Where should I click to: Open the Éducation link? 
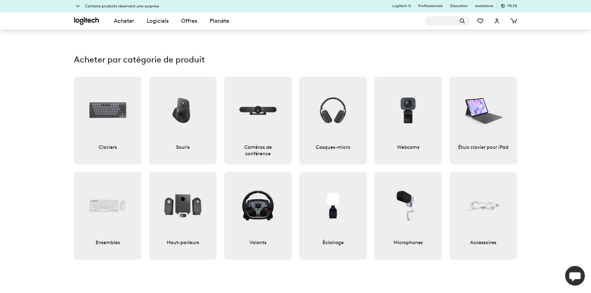tap(459, 6)
